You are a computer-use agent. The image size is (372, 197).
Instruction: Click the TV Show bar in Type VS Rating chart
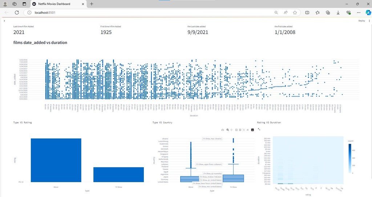[x=119, y=175]
